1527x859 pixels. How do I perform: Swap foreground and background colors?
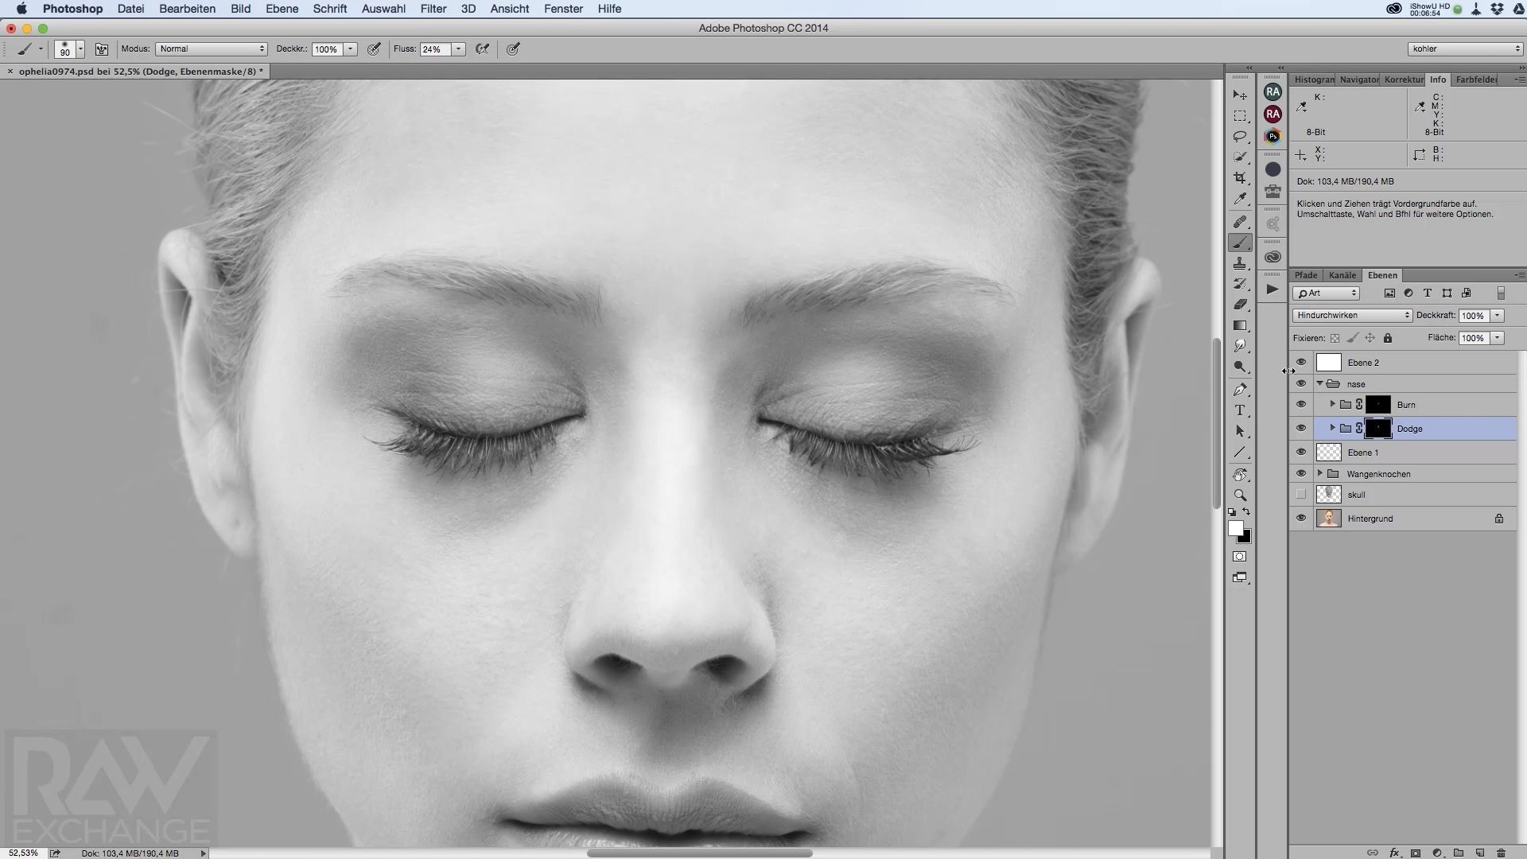(1246, 512)
